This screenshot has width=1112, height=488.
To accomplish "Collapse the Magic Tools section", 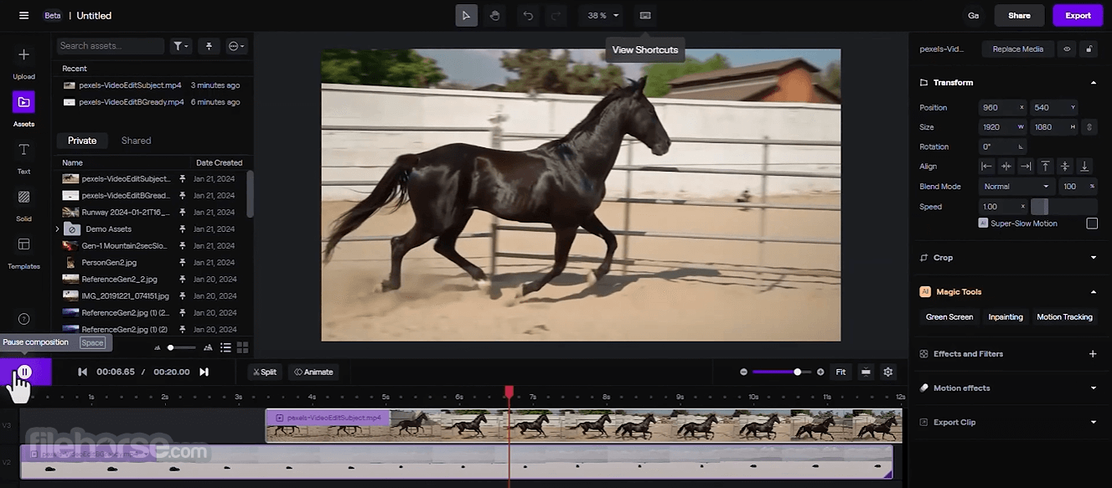I will click(1093, 292).
